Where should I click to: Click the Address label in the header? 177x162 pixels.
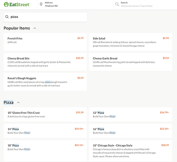[x=49, y=3]
